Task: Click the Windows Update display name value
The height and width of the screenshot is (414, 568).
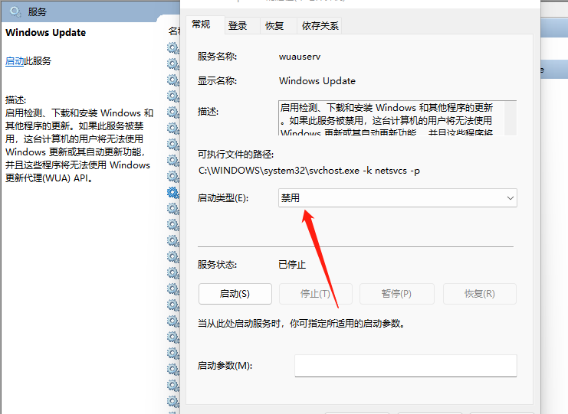Action: coord(317,81)
